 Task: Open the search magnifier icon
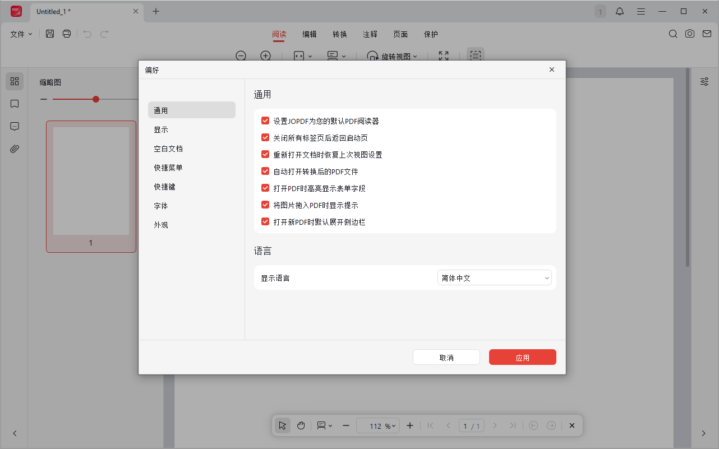673,34
